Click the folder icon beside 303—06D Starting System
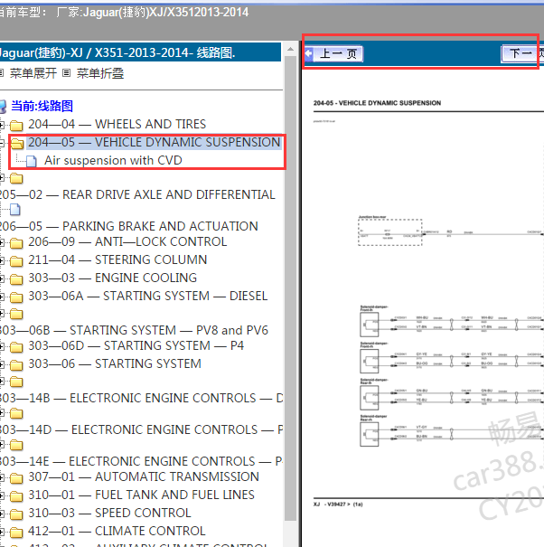This screenshot has width=544, height=547. pyautogui.click(x=16, y=347)
